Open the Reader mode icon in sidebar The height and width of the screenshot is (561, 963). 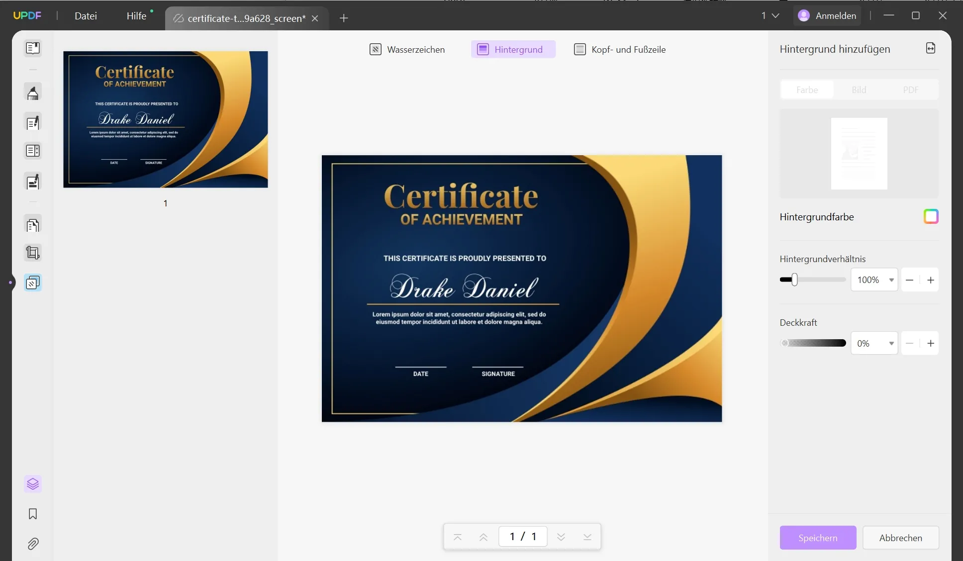click(x=33, y=48)
